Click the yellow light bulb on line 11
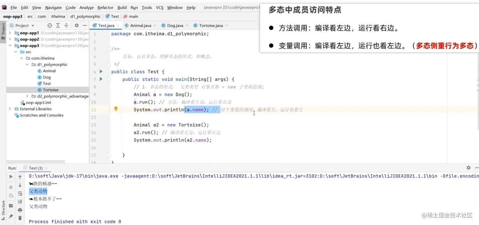This screenshot has height=225, width=479. tap(116, 109)
